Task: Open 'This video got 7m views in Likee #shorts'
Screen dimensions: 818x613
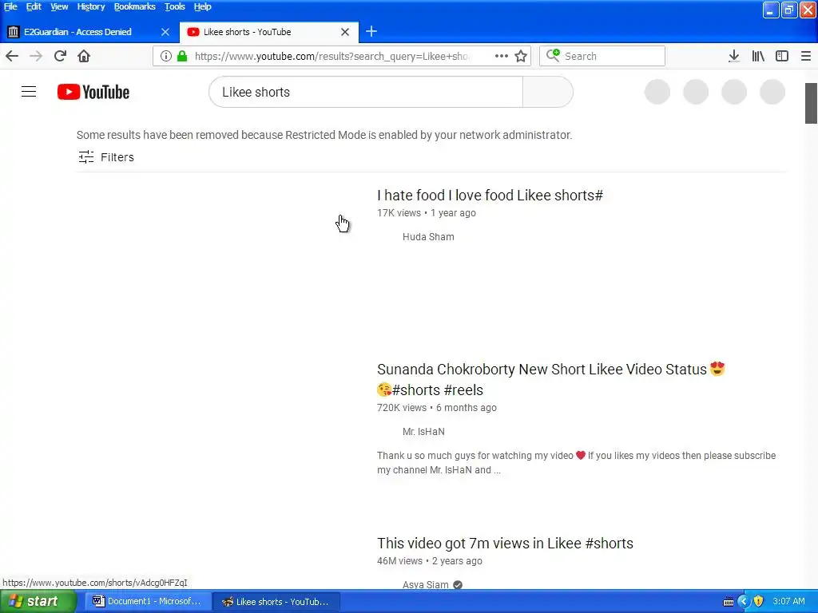Action: [x=505, y=543]
